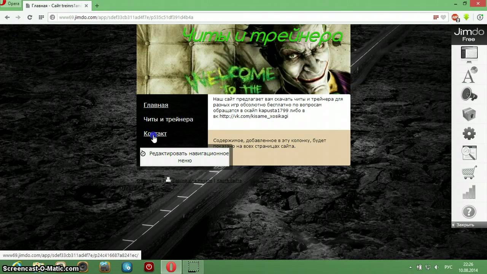487x274 pixels.
Task: Open the Контакт navigation link
Action: pyautogui.click(x=155, y=134)
